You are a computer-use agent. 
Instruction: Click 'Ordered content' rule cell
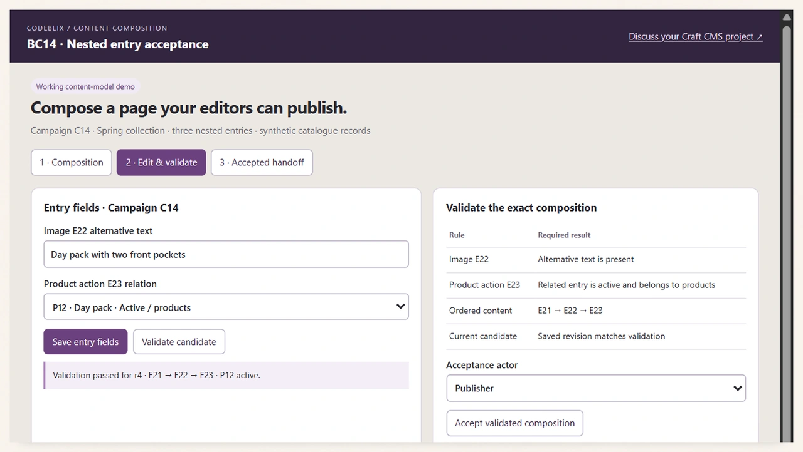click(x=481, y=311)
